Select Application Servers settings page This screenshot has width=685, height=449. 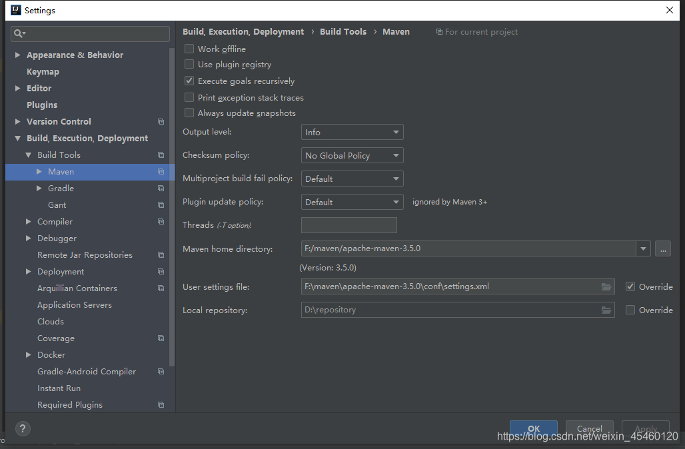74,305
